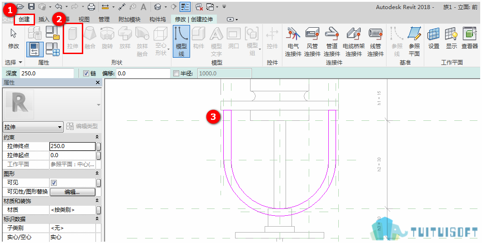Screen dimensions: 482x243
Task: Click the 拉伸终点 value field
Action: pyautogui.click(x=73, y=146)
